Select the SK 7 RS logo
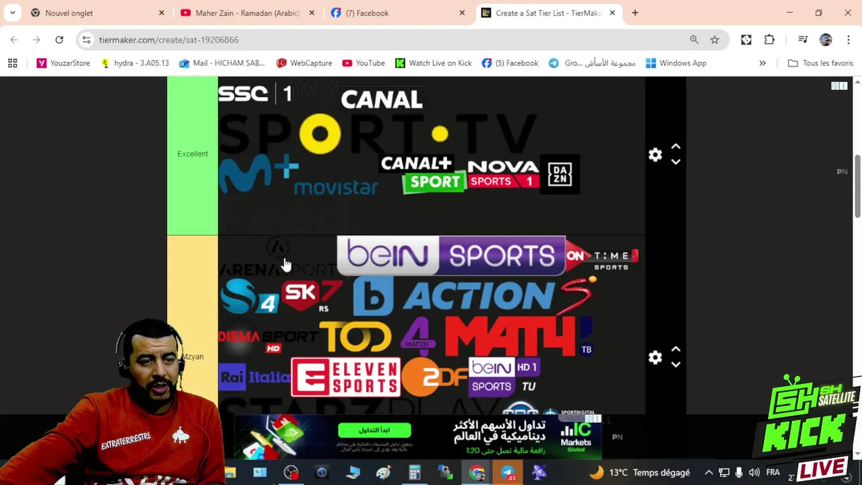 point(313,296)
